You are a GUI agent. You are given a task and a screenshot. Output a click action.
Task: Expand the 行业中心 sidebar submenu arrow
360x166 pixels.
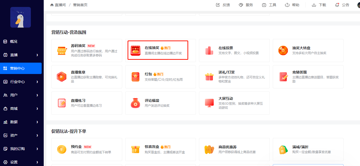point(37,82)
